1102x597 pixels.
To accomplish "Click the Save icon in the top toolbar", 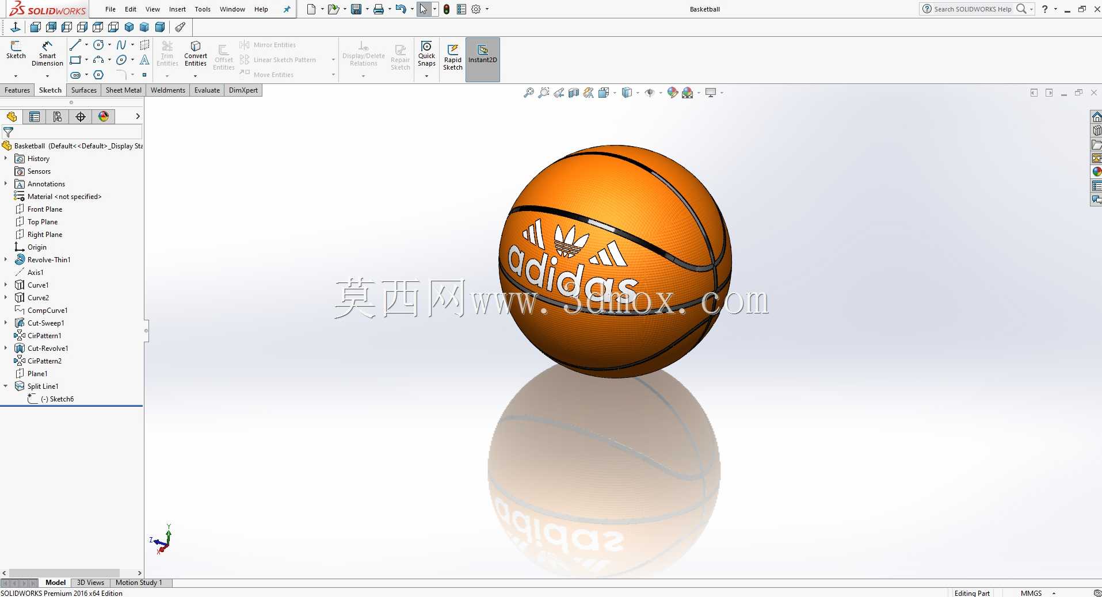I will [356, 9].
